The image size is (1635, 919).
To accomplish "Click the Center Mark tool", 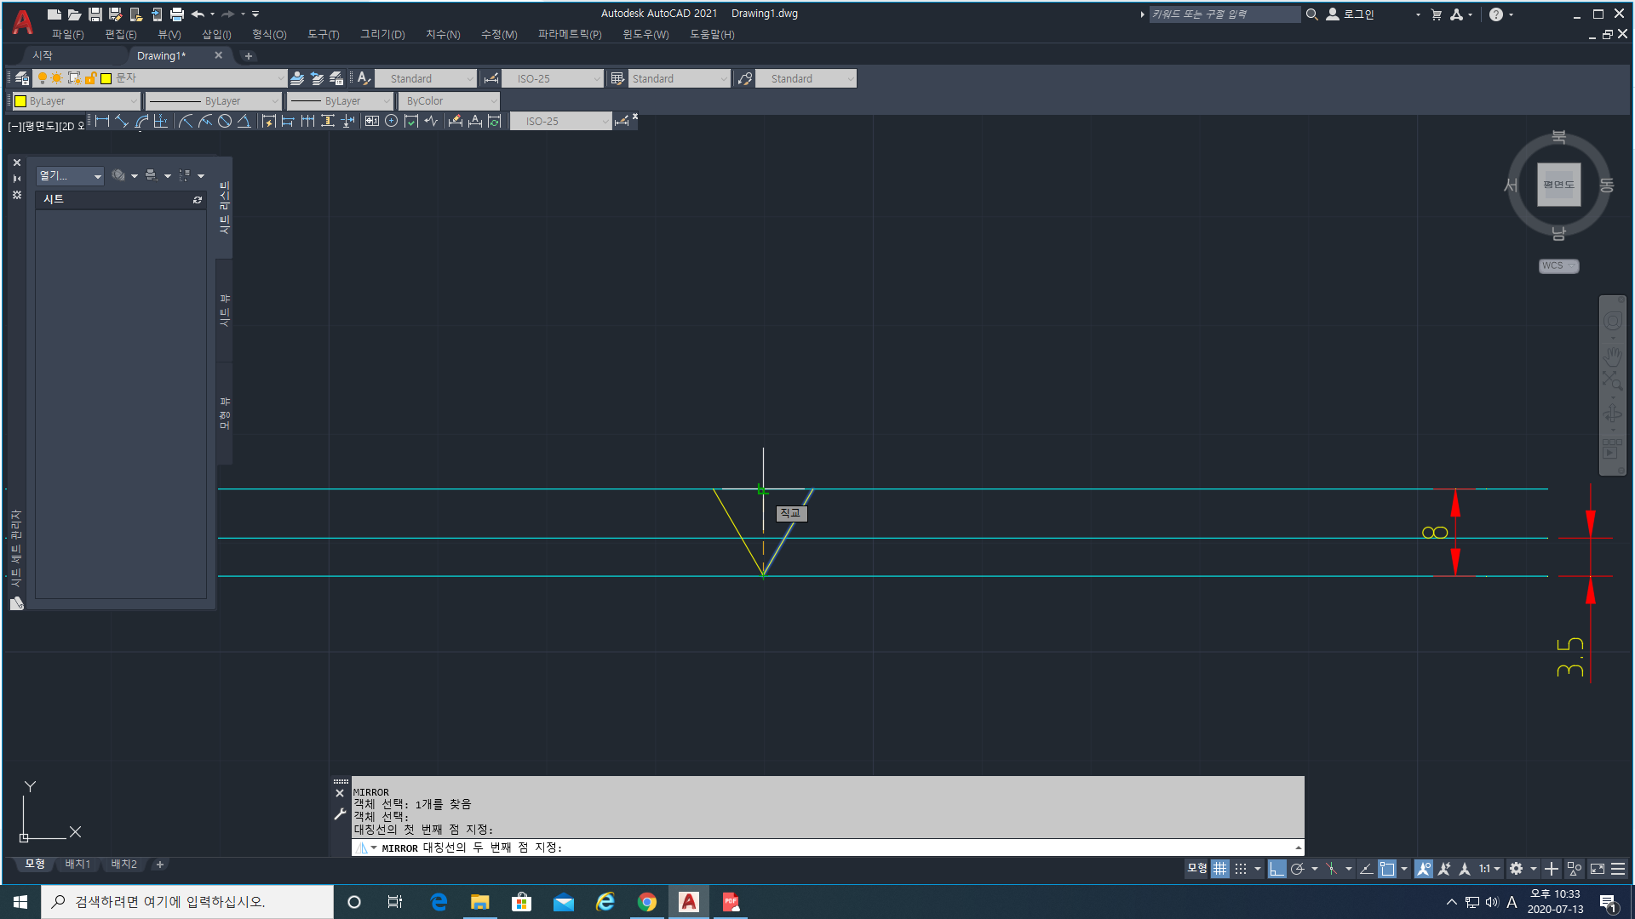I will point(391,122).
